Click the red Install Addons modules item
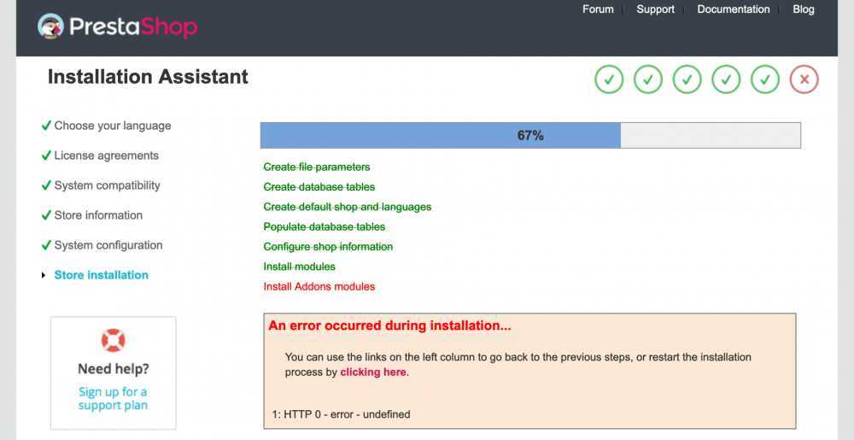This screenshot has width=854, height=440. pos(319,286)
